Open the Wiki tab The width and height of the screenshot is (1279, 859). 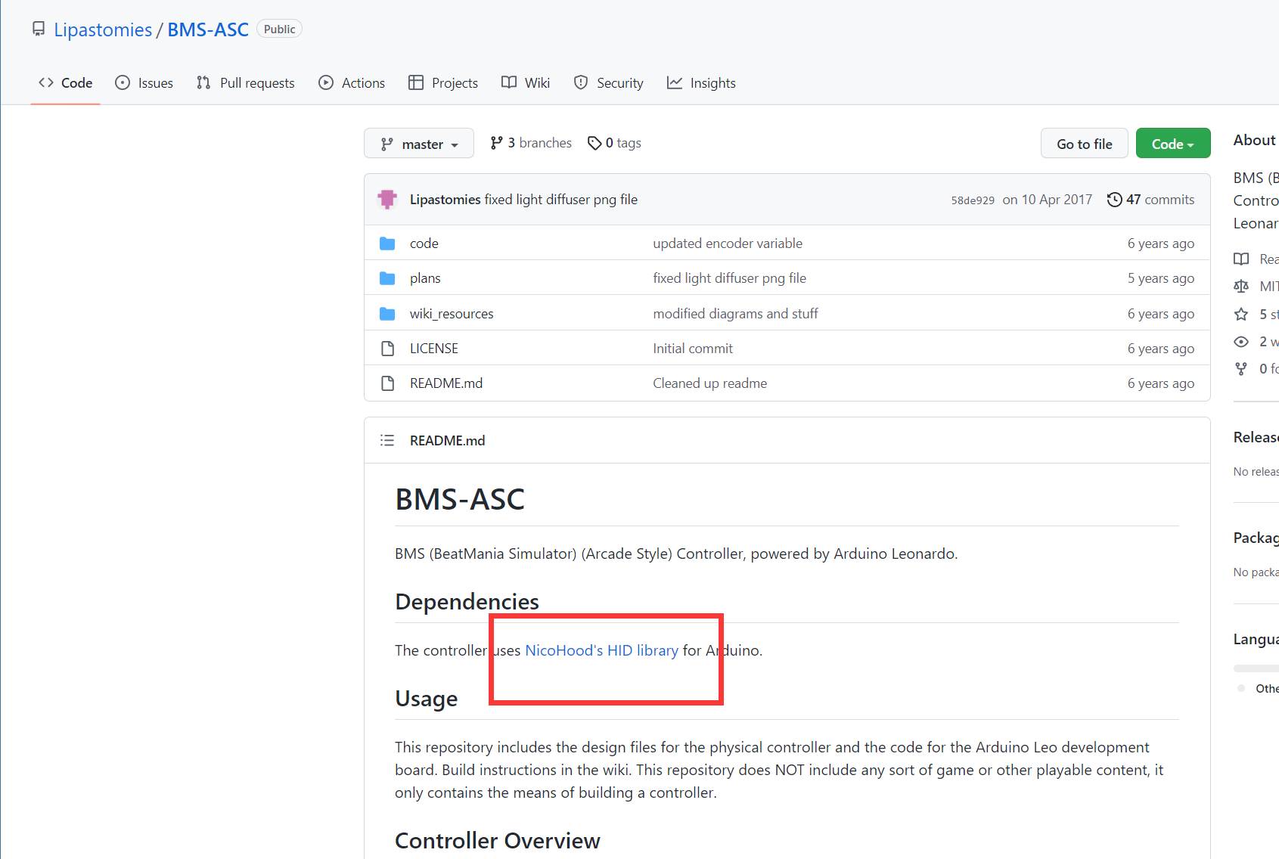[526, 83]
